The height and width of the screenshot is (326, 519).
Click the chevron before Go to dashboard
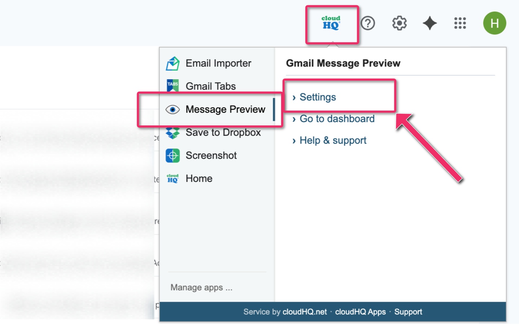(x=294, y=119)
